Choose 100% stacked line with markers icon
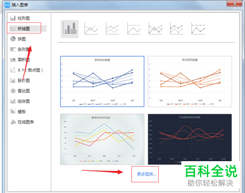 coord(198,29)
